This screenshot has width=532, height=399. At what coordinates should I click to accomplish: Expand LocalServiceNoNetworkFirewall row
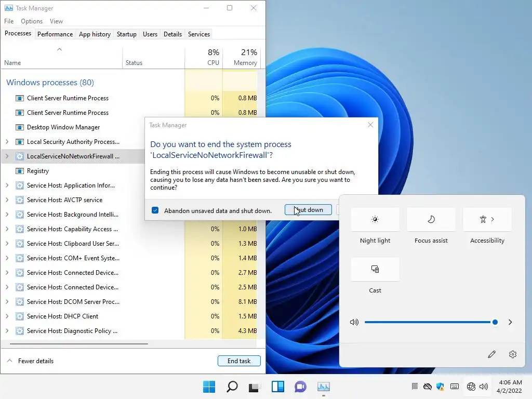(x=7, y=156)
